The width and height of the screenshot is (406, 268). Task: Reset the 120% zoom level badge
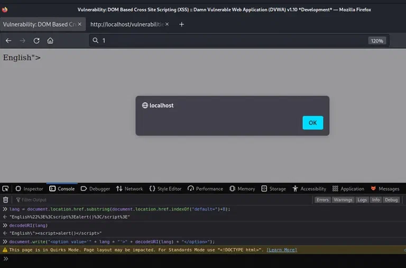tap(377, 41)
